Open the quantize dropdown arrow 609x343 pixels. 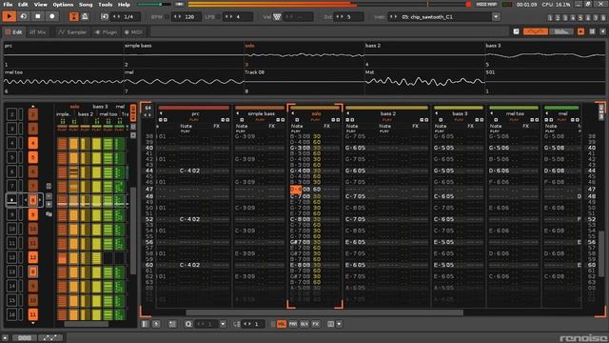pos(223,324)
